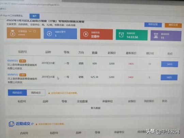Click refresh icon next to 近期成交
Viewport: 184px width, 138px height.
point(32,124)
